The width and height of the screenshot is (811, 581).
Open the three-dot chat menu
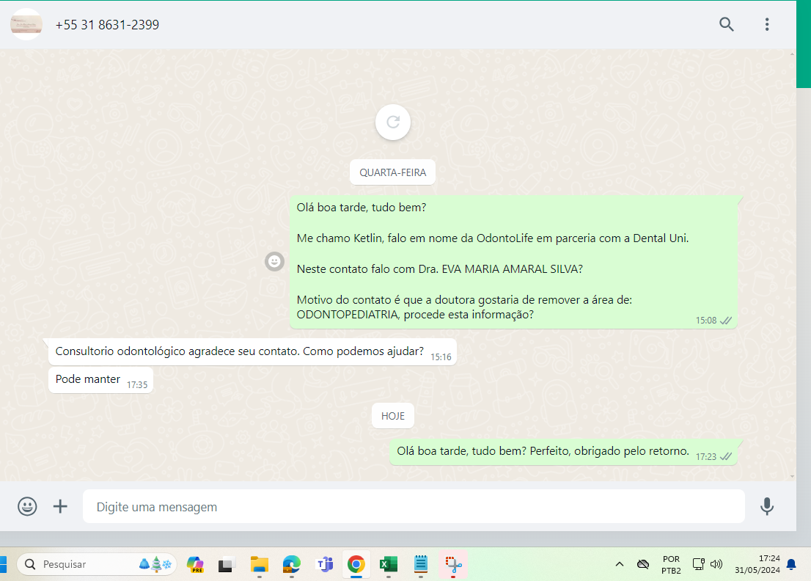767,24
